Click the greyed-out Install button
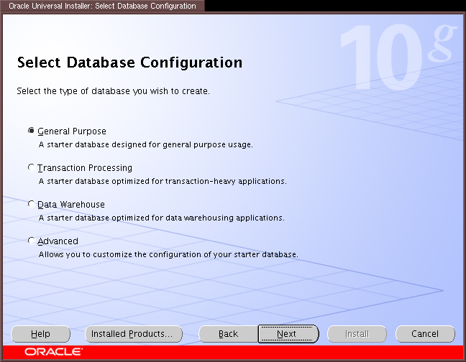The width and height of the screenshot is (466, 362). [357, 334]
